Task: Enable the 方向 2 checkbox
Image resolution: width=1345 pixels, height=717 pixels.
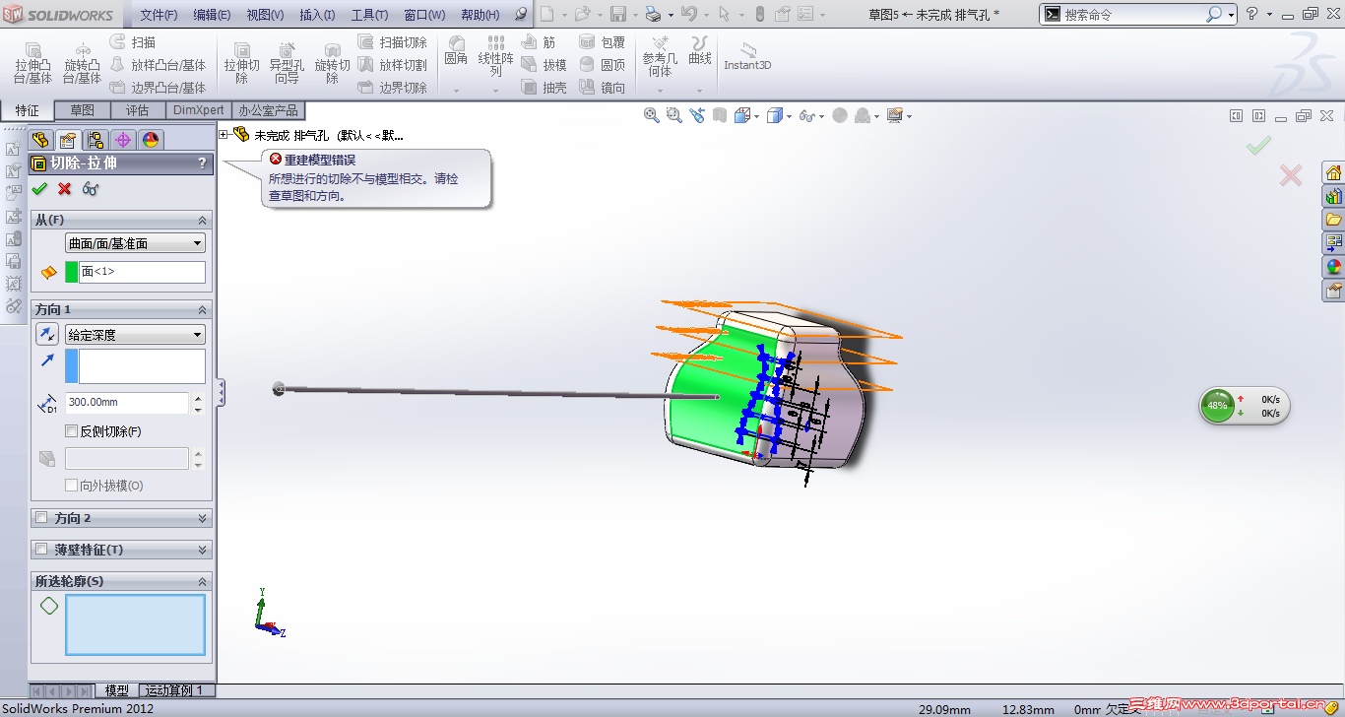Action: pos(41,517)
